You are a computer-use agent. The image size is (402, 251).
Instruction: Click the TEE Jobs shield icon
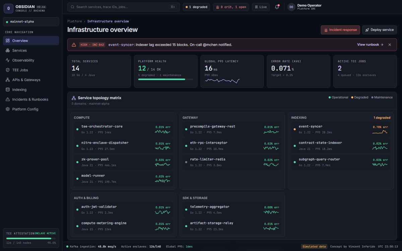point(8,70)
